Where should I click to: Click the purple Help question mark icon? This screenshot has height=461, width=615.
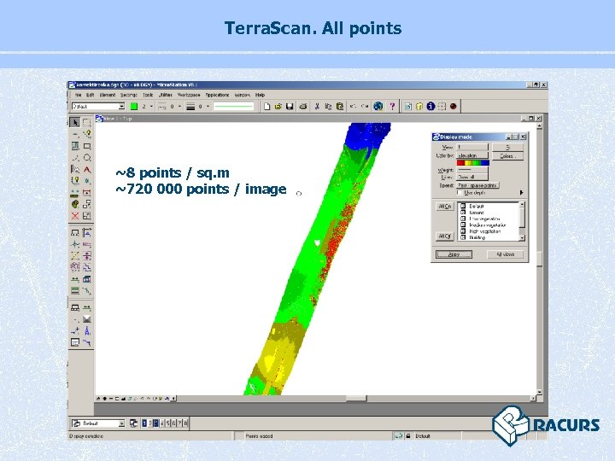coord(392,106)
